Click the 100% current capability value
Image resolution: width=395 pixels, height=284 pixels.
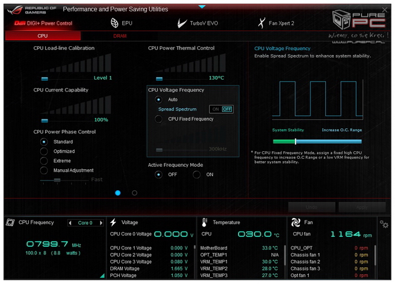(x=101, y=120)
